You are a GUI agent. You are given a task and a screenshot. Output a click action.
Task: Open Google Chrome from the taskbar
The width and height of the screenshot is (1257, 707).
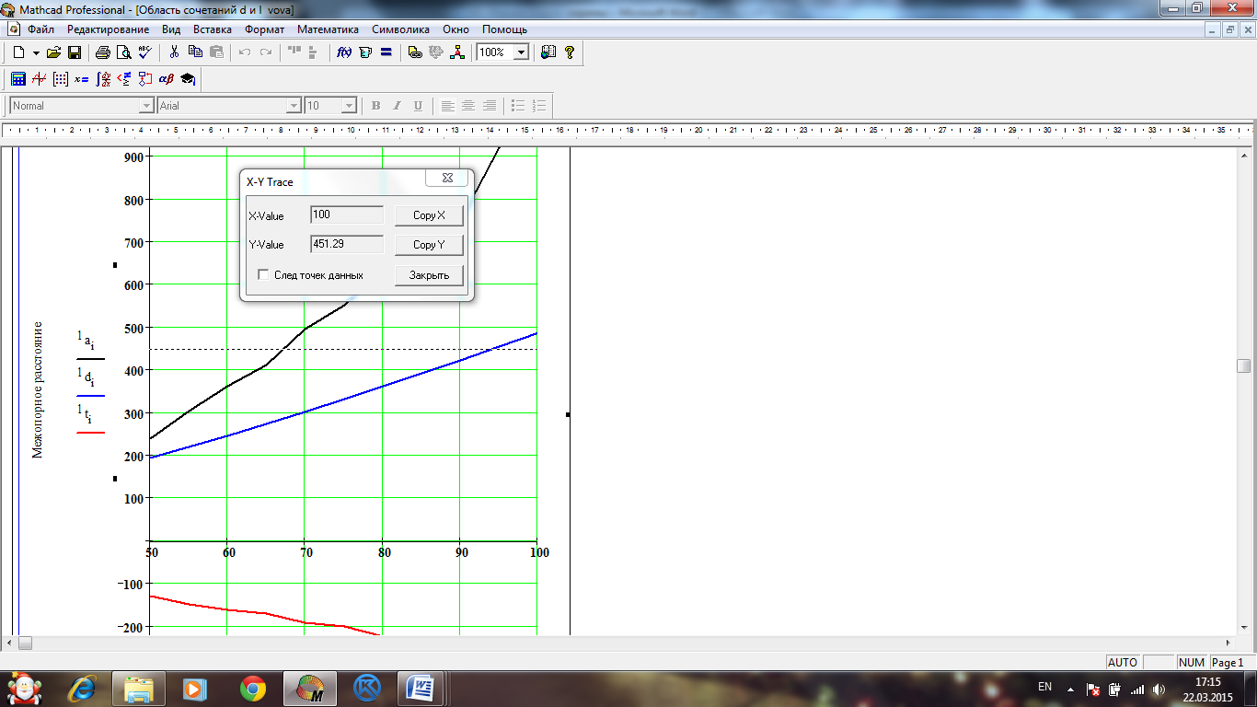coord(253,688)
